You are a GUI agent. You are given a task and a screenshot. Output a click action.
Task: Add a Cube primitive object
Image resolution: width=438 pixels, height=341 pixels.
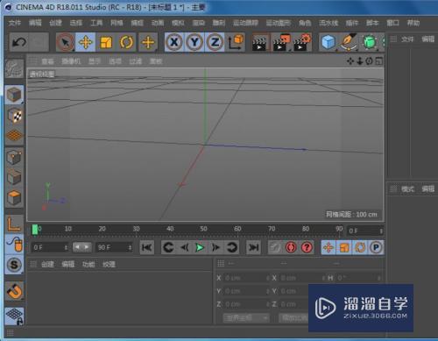tap(328, 42)
